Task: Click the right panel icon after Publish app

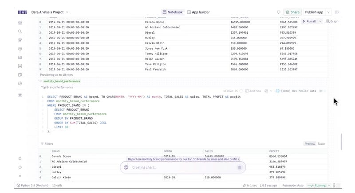Action: tap(337, 12)
